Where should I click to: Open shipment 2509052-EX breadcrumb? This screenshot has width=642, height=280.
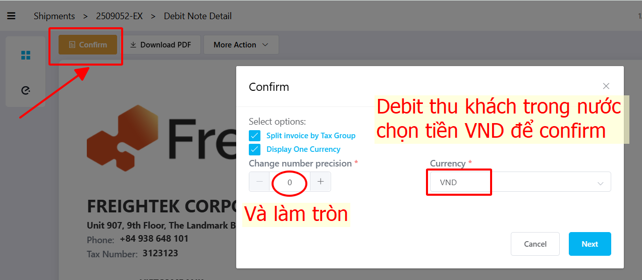point(119,16)
